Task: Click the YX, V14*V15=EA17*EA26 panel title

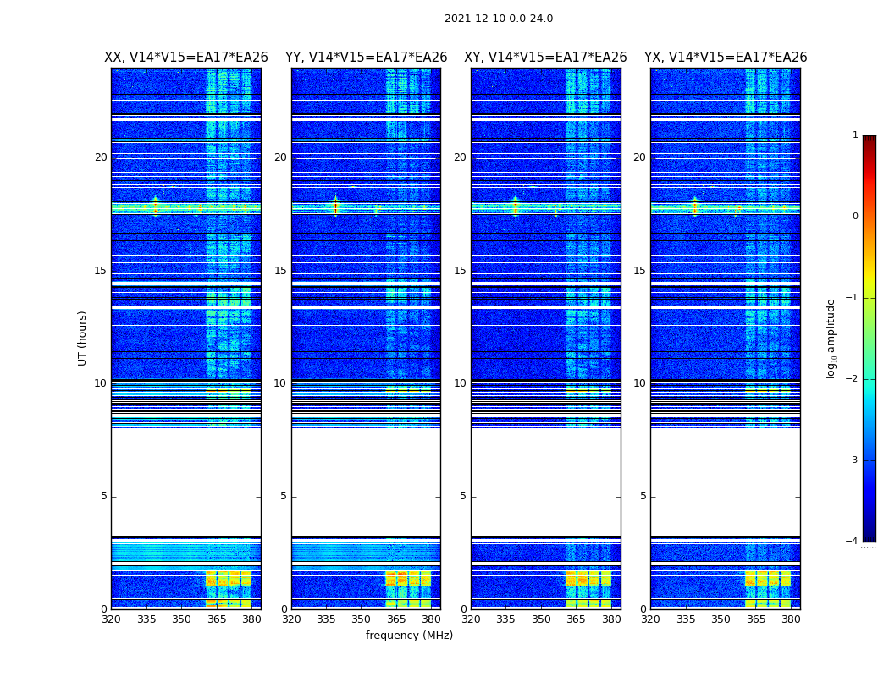Action: (x=726, y=58)
